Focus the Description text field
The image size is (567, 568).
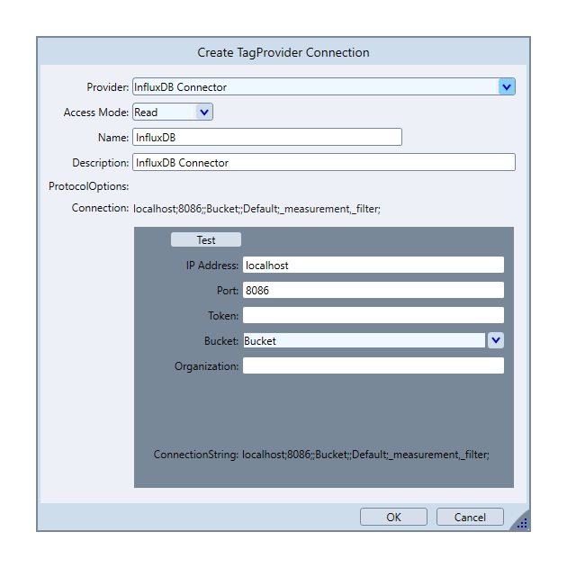(324, 163)
